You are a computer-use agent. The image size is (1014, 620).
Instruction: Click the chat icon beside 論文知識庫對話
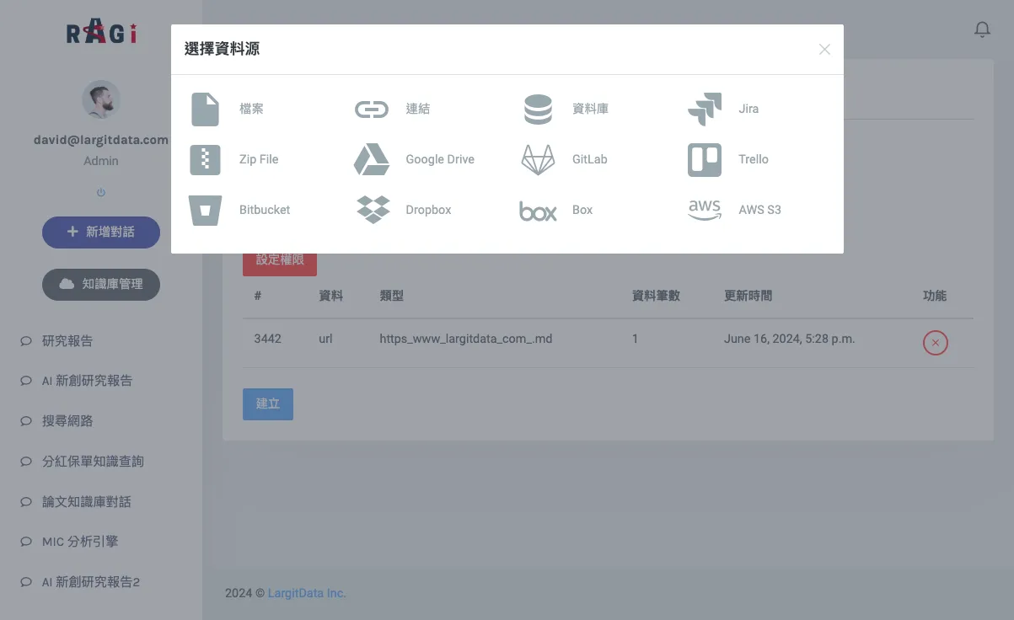pos(25,501)
